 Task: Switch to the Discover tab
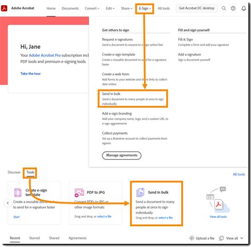(x=14, y=172)
